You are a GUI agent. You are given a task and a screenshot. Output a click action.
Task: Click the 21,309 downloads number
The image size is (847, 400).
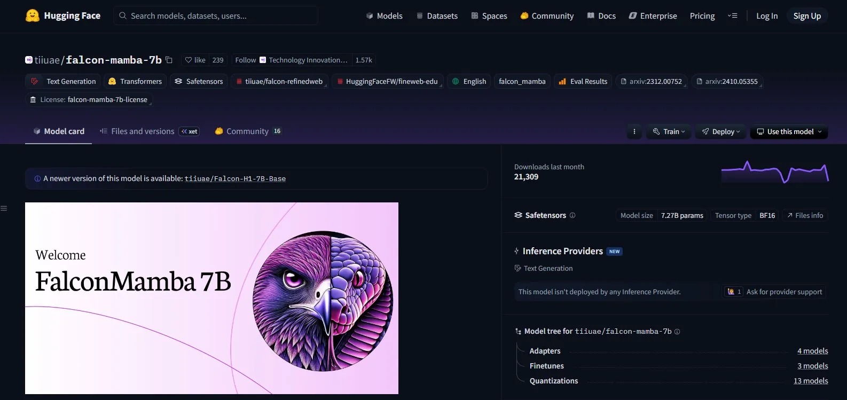pos(526,177)
